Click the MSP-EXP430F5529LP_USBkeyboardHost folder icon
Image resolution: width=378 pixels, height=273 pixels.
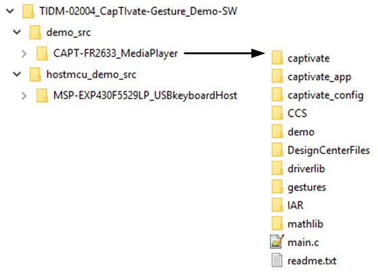[x=42, y=95]
